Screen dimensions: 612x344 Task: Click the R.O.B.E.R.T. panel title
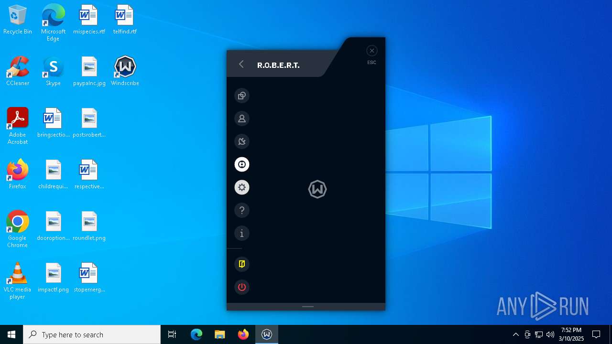[x=278, y=65]
